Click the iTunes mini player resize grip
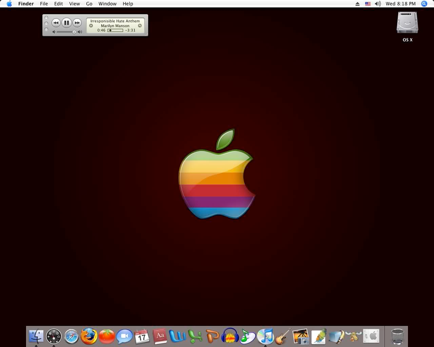The width and height of the screenshot is (434, 347). tap(145, 34)
